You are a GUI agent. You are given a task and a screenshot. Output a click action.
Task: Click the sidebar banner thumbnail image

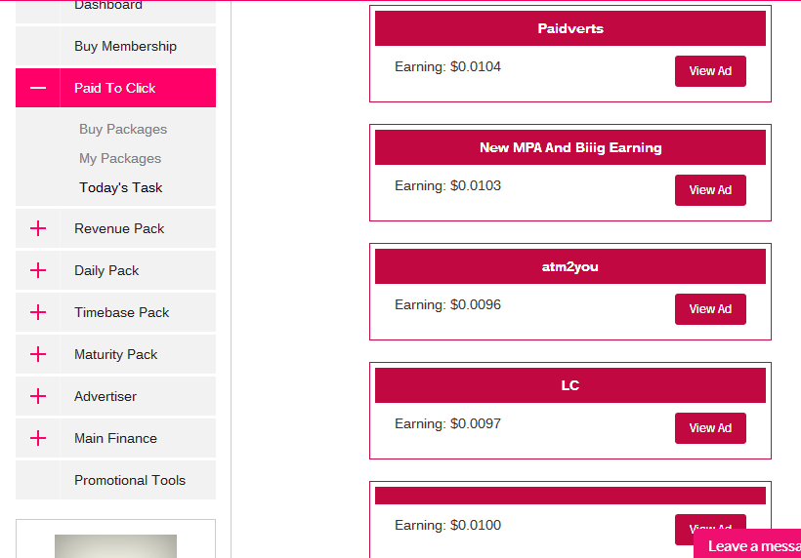(115, 546)
